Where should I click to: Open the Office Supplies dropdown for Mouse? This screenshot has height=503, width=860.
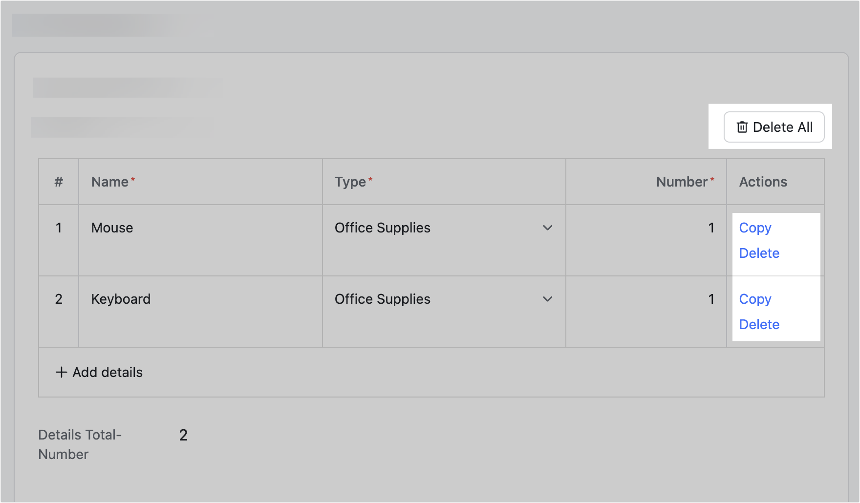click(x=440, y=228)
